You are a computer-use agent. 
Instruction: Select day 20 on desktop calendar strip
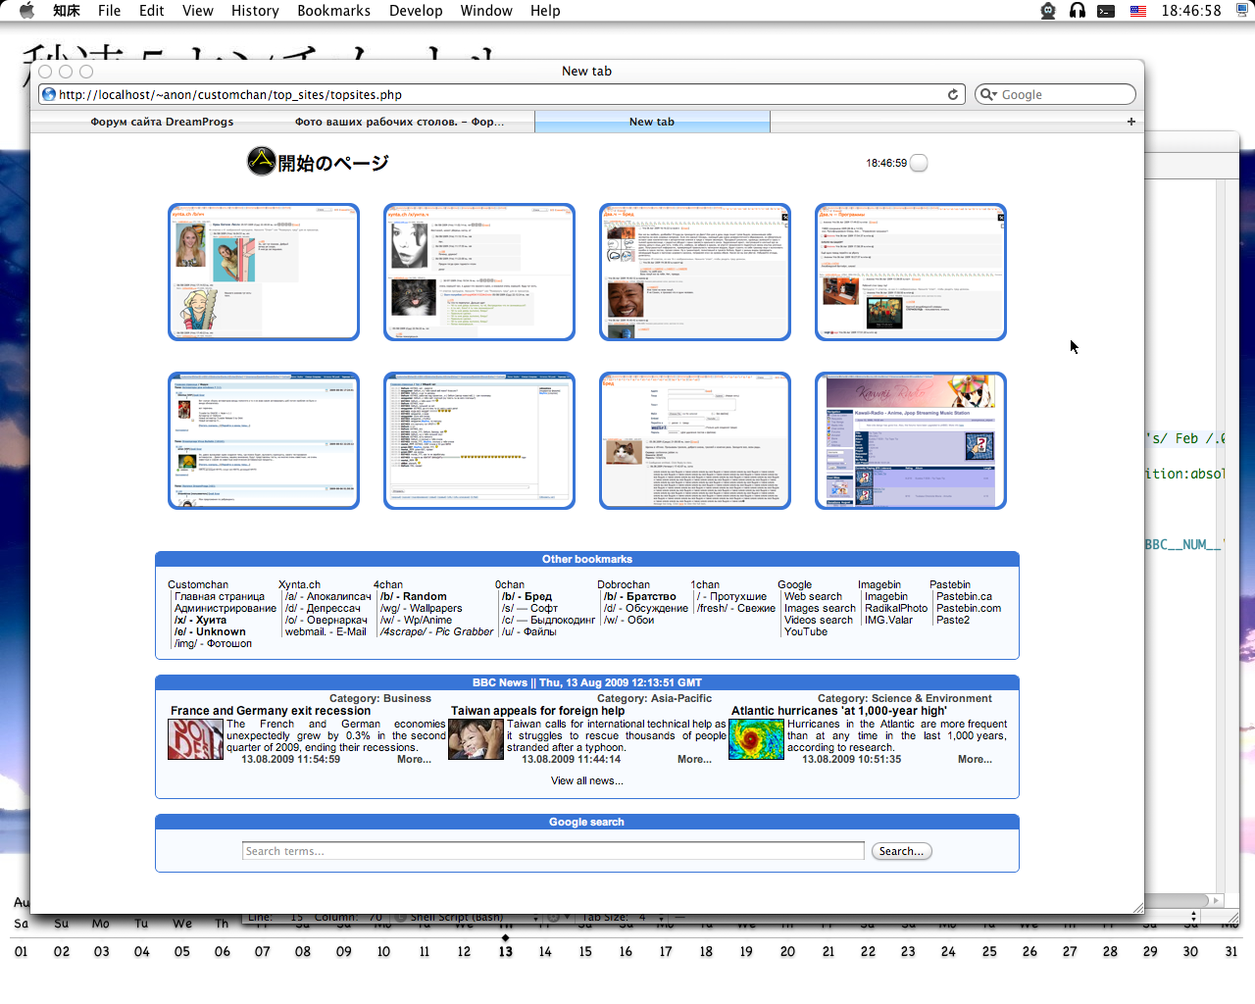pyautogui.click(x=787, y=951)
